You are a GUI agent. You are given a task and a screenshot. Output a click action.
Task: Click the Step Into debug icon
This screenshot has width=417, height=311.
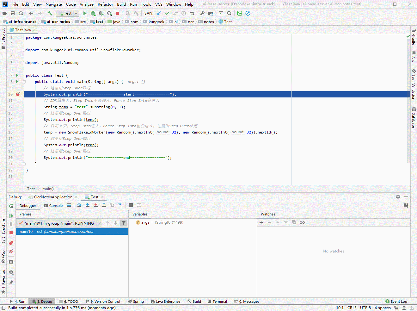point(88,205)
